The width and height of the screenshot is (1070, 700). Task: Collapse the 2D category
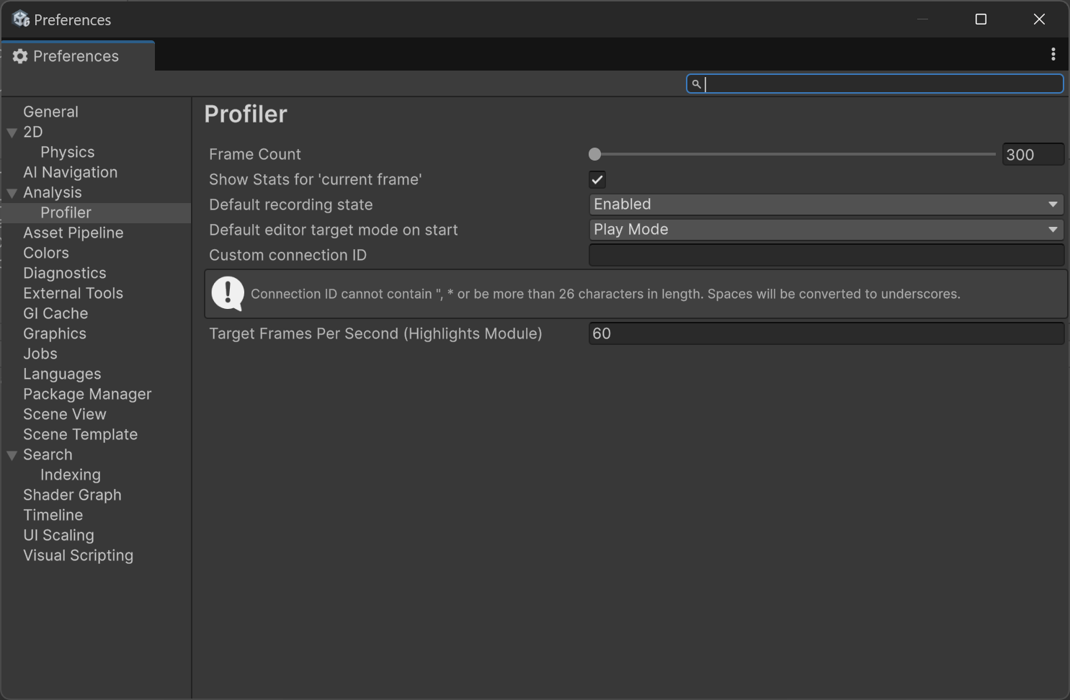click(x=12, y=133)
